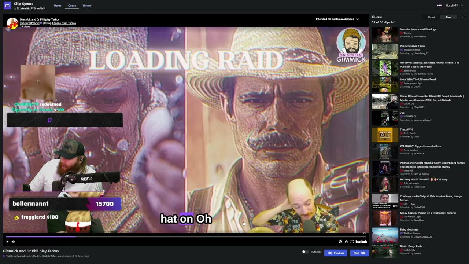Click the 'Gimmick and Dr Phil play Tarkov' title below player

31,251
